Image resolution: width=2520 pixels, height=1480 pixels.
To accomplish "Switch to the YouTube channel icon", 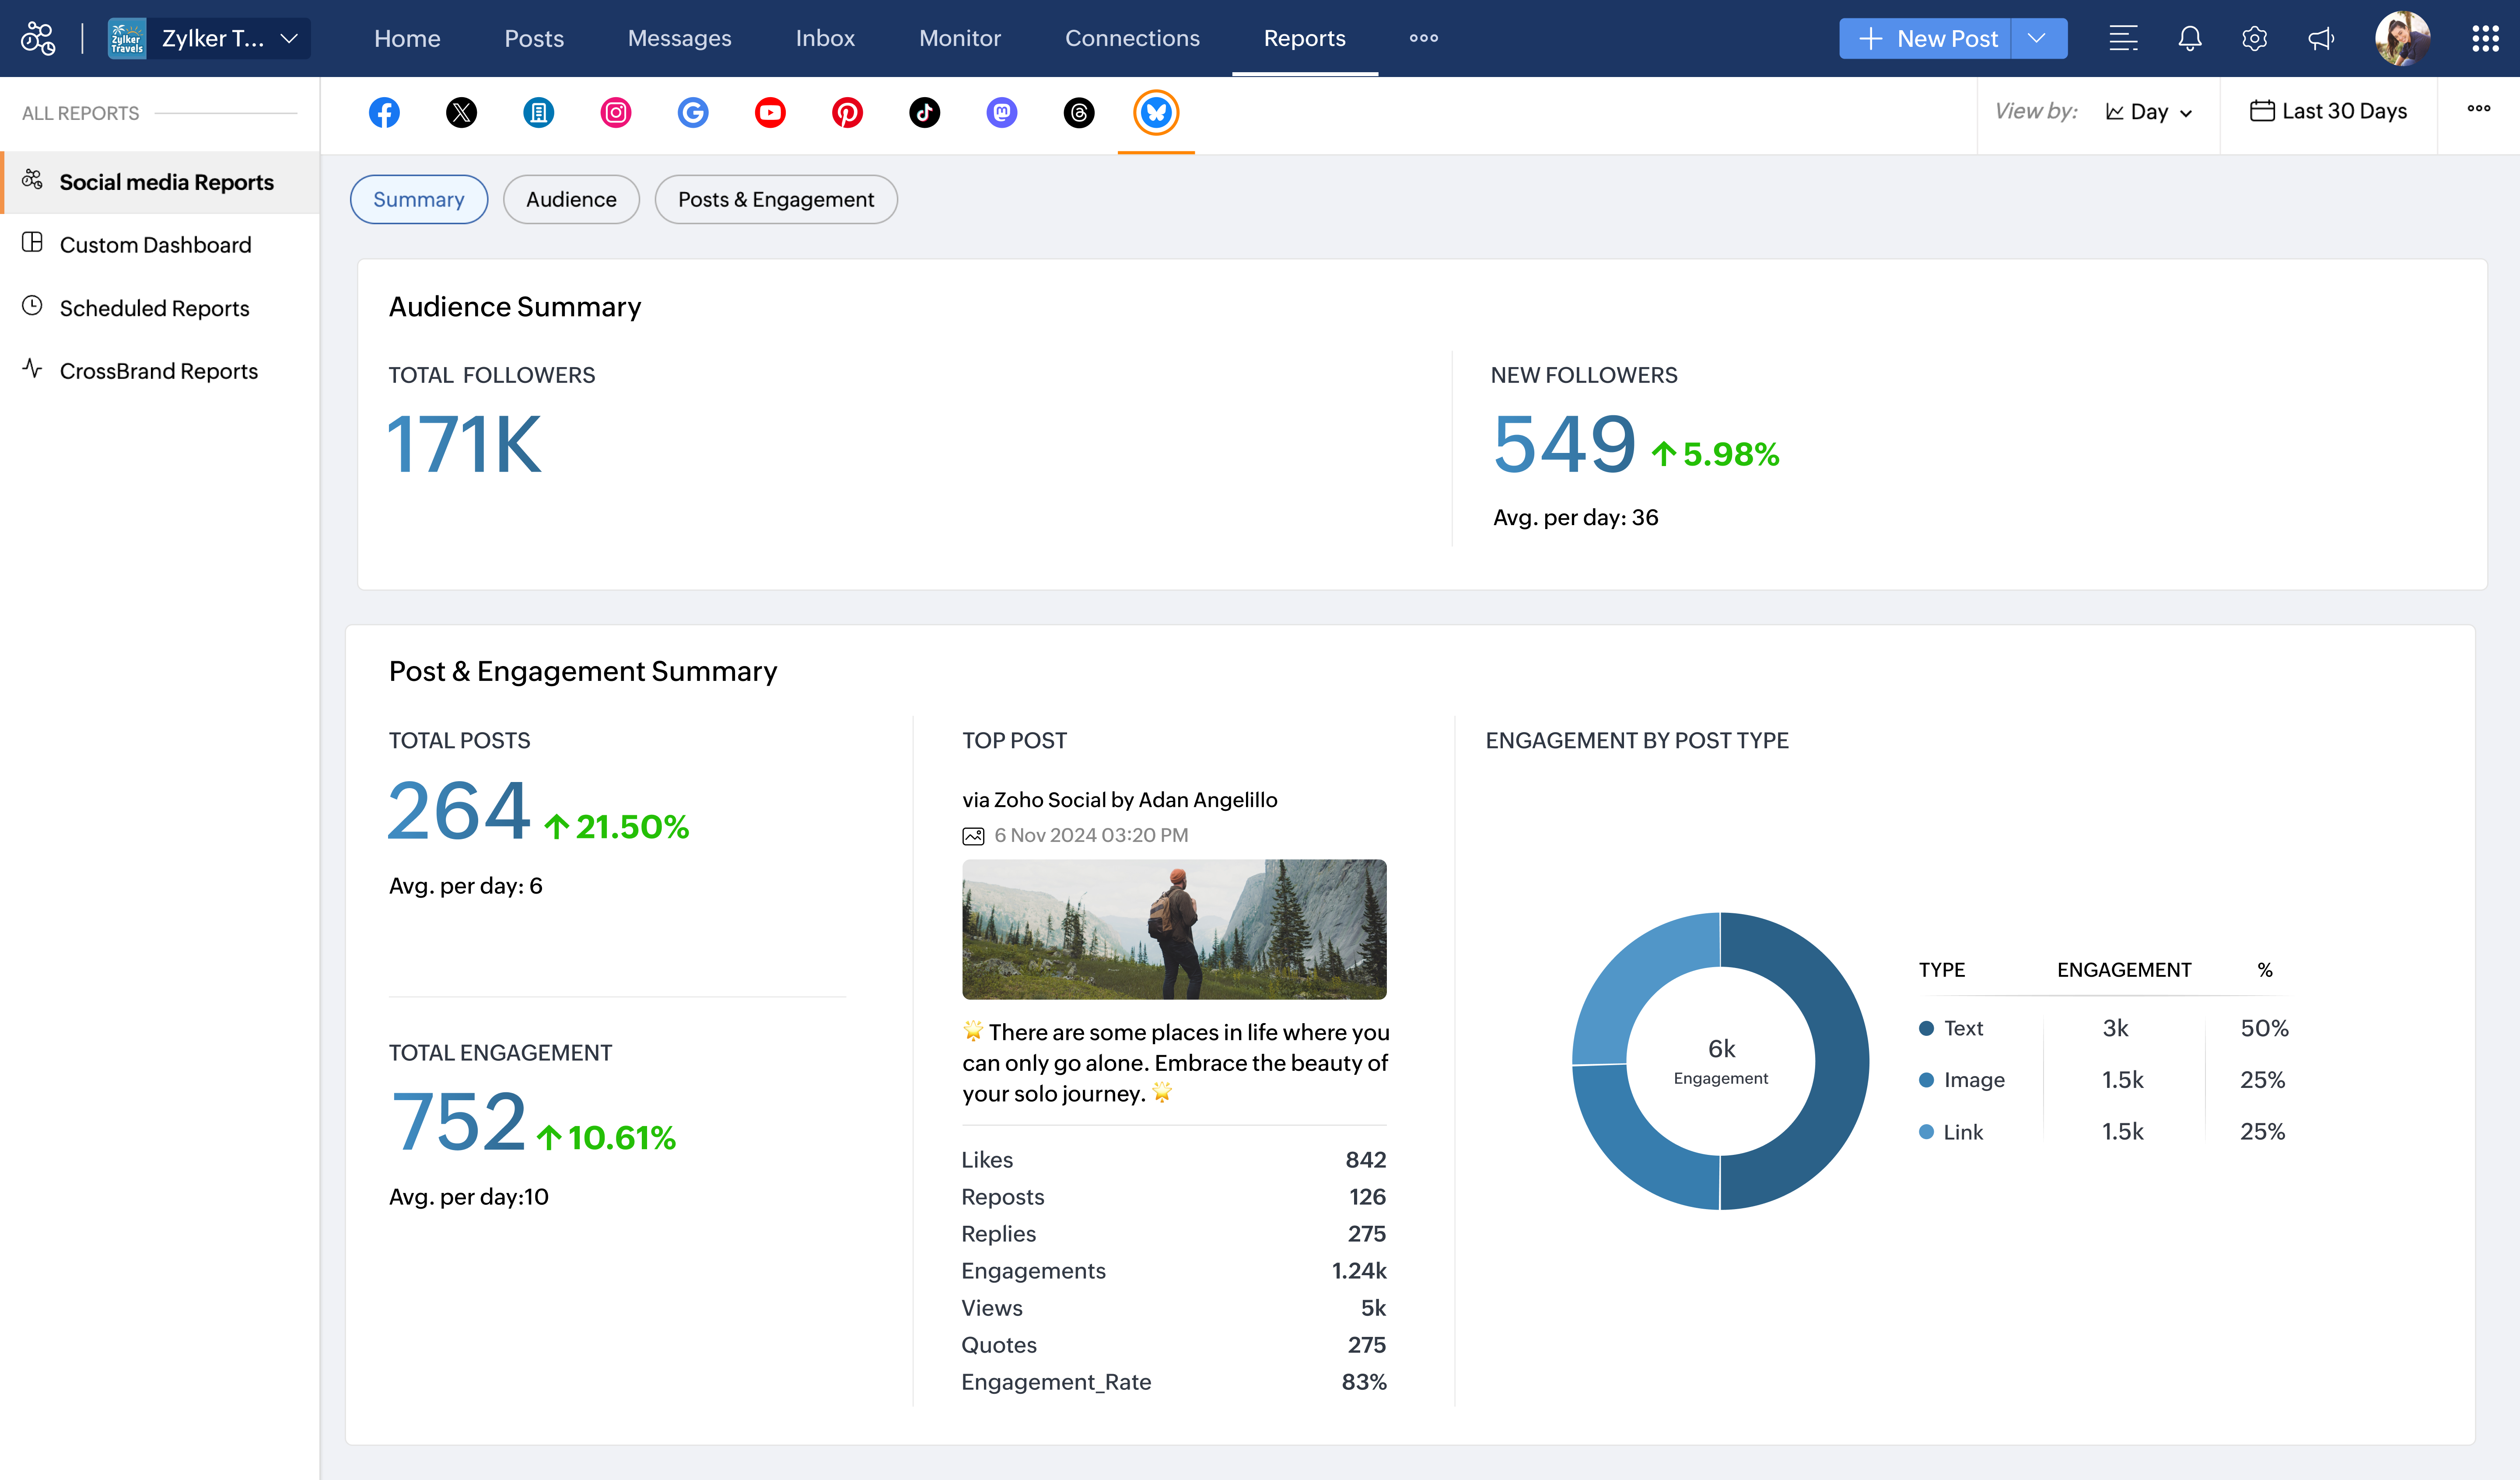I will (770, 112).
